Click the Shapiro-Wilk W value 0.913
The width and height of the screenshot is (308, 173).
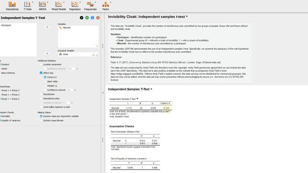coord(142,141)
